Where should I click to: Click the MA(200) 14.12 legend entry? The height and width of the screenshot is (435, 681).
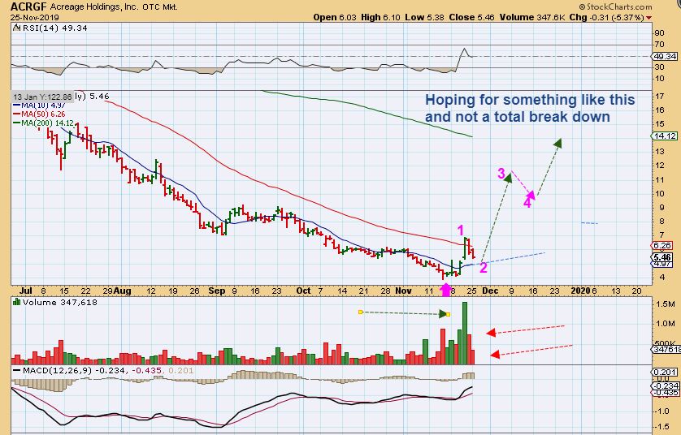pos(43,123)
